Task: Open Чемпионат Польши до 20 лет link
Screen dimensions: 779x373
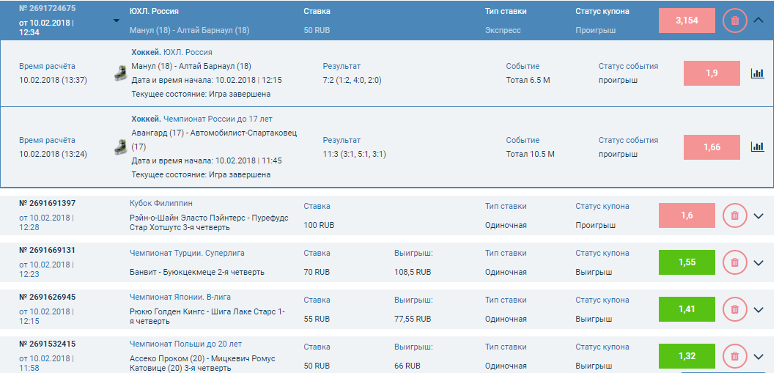Action: (x=186, y=344)
